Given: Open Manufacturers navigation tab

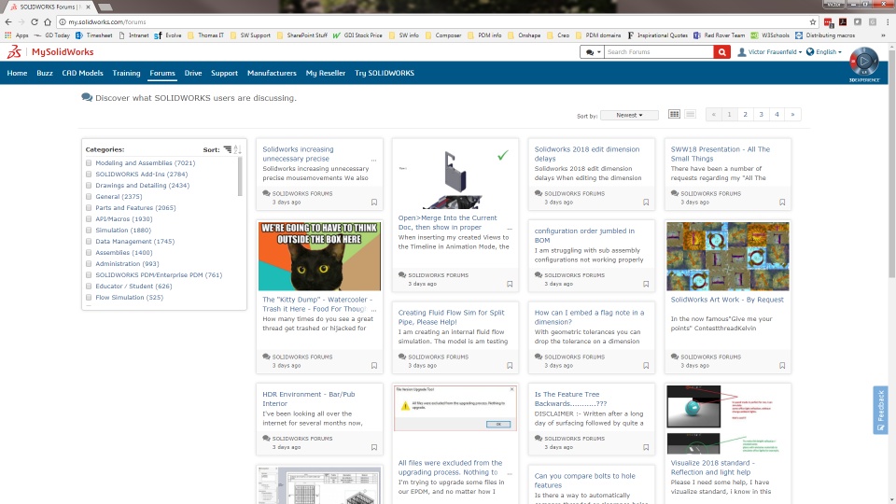Looking at the screenshot, I should pos(272,73).
